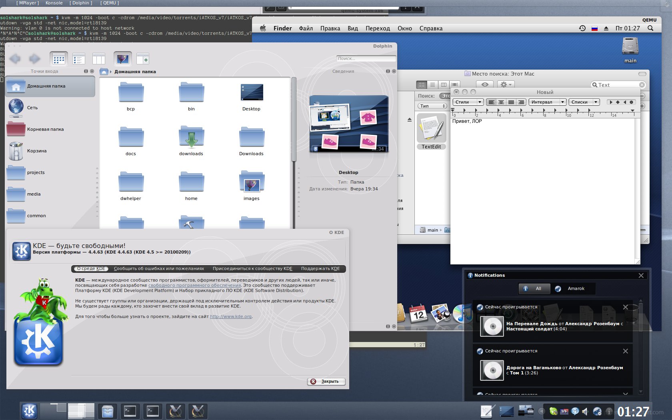The image size is (672, 420).
Task: Follow the свободного программного обеспечения link
Action: (x=195, y=285)
